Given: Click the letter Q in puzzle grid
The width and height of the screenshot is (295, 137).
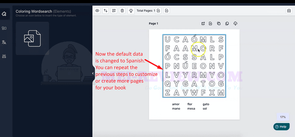Looking at the screenshot, I should (167, 83).
